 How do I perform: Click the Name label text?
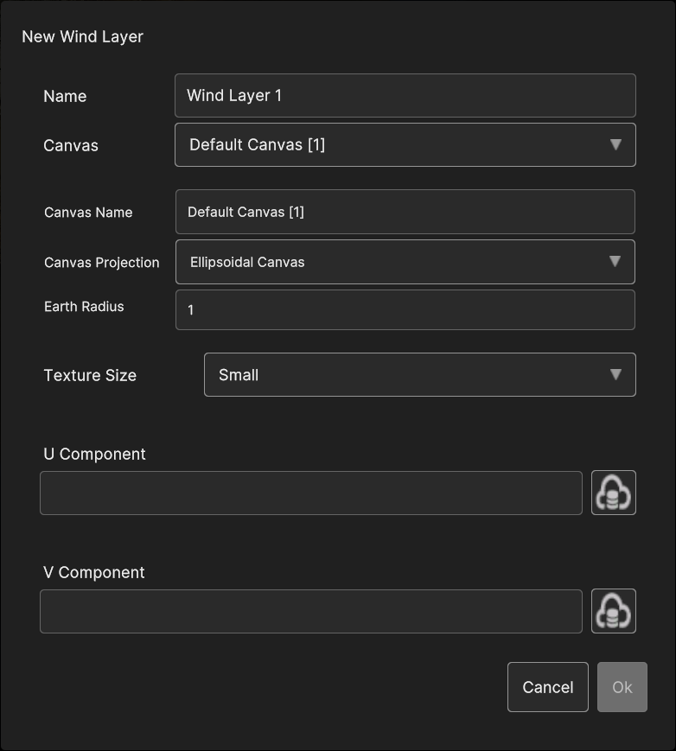click(65, 96)
